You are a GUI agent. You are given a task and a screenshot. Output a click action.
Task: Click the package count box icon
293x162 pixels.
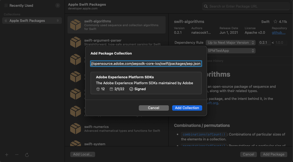point(98,89)
